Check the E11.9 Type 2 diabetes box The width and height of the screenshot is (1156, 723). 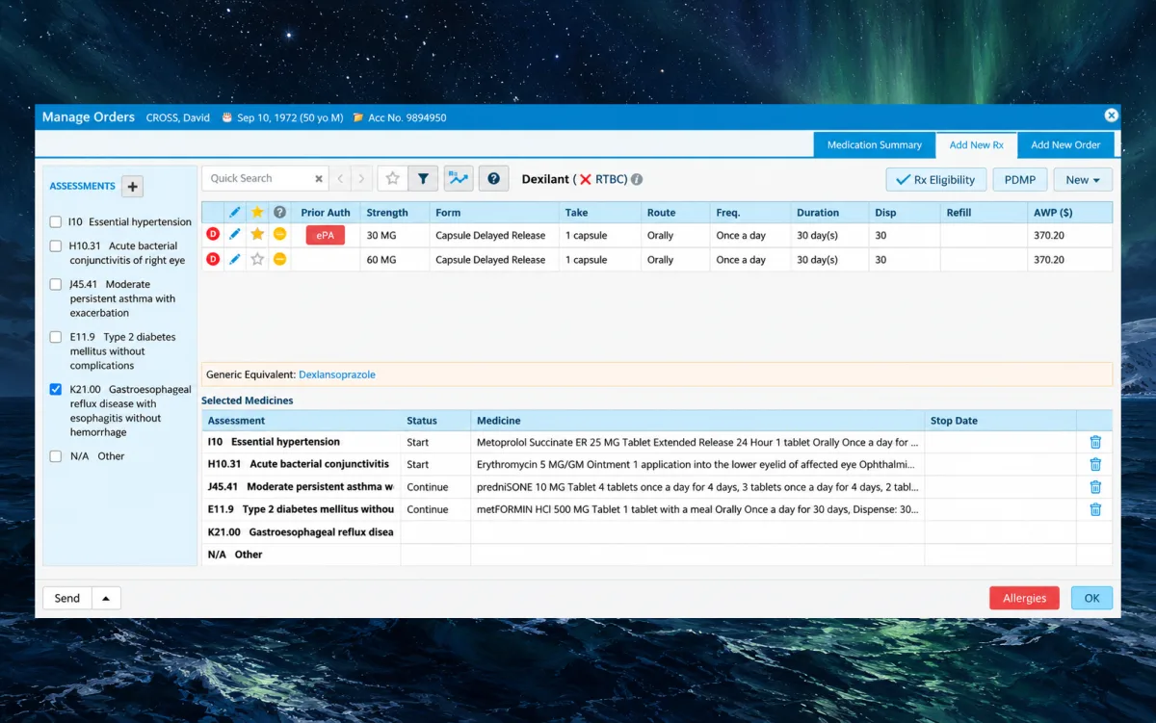pos(56,338)
